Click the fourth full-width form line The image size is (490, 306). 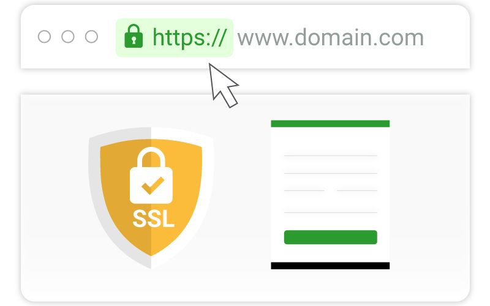pos(331,212)
